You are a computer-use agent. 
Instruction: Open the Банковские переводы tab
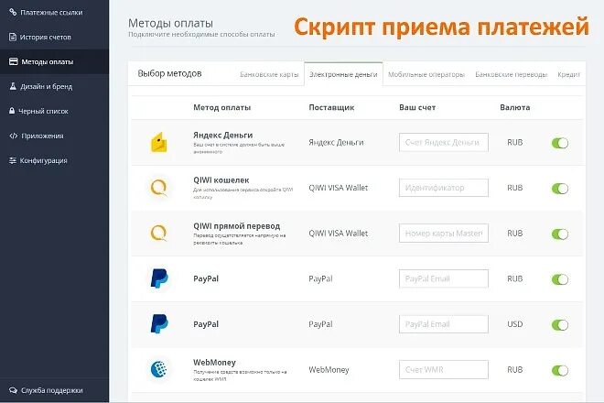(512, 74)
